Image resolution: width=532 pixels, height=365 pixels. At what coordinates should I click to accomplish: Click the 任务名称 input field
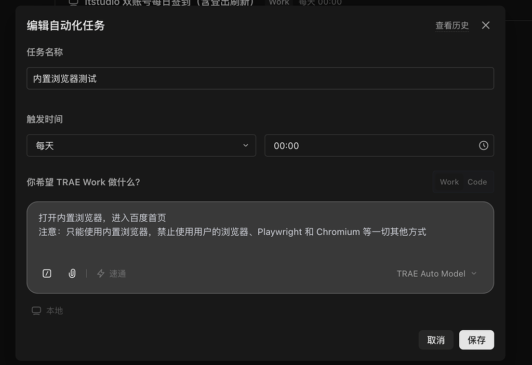[x=260, y=78]
